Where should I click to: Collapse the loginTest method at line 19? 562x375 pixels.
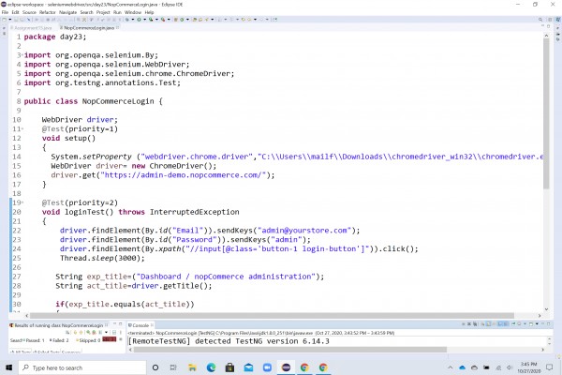click(x=22, y=202)
